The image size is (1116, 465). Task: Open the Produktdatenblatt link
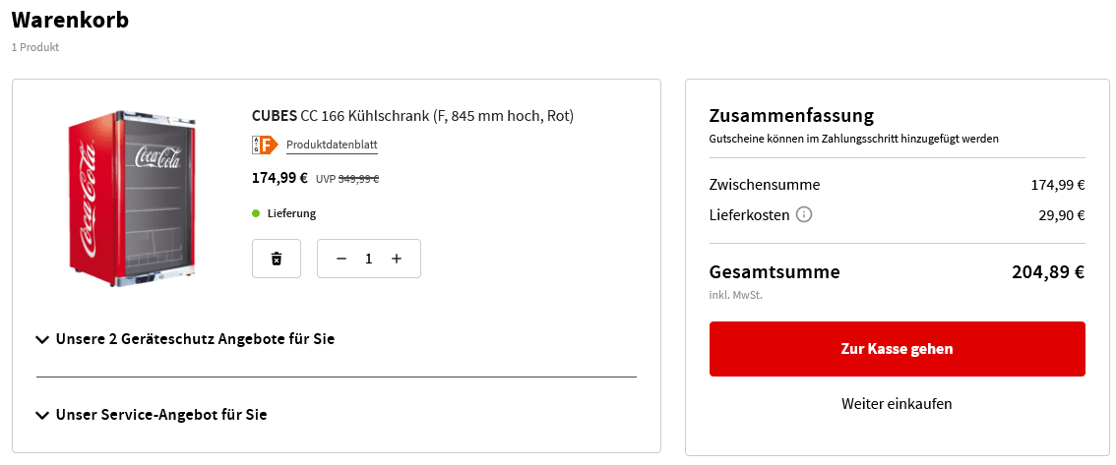point(332,145)
